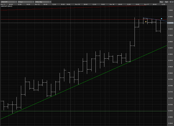The width and height of the screenshot is (174, 126).
Task: Click the Sell button
Action: tap(166, 2)
